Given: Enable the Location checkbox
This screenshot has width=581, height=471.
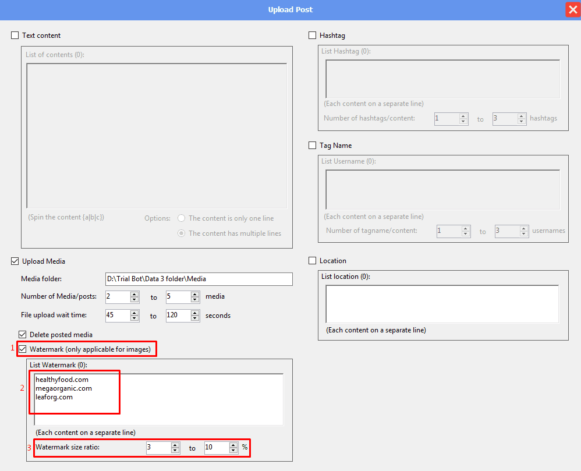Looking at the screenshot, I should coord(313,261).
